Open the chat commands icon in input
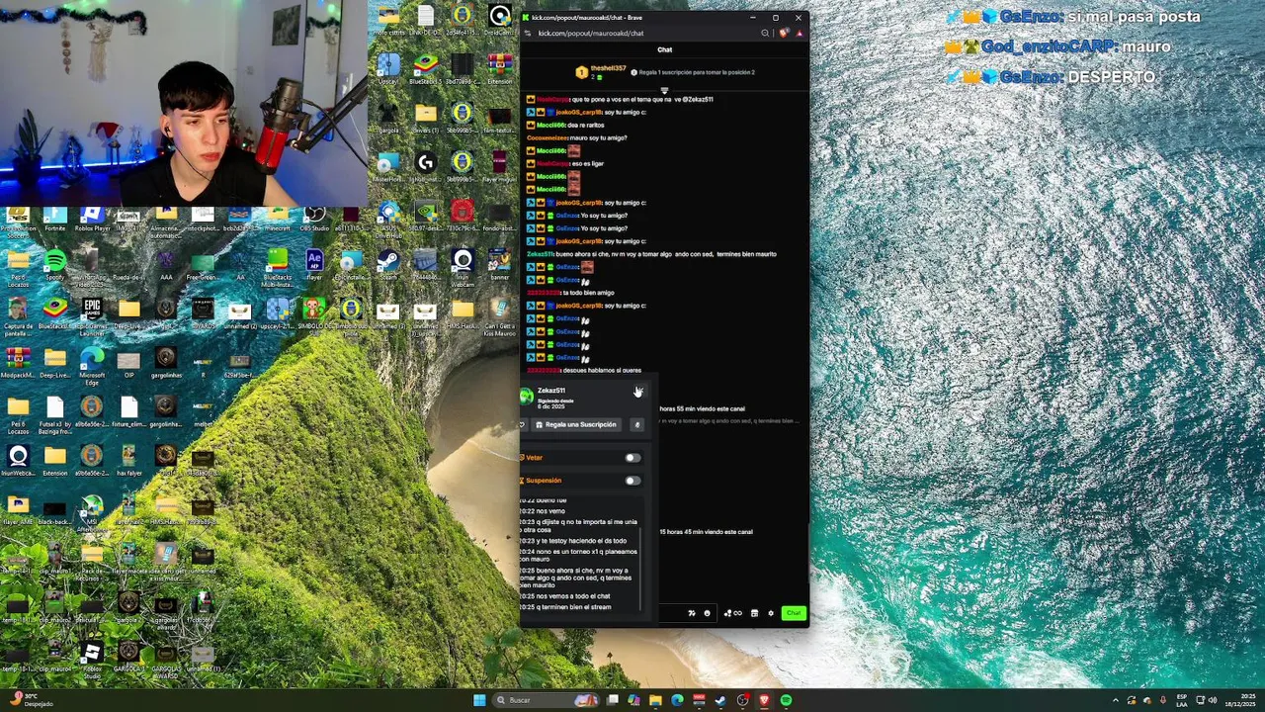The height and width of the screenshot is (712, 1265). [x=691, y=613]
